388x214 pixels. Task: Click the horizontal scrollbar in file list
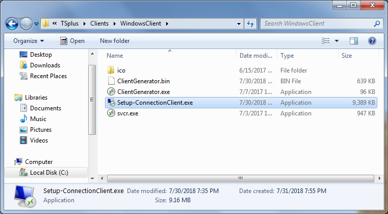[238, 178]
